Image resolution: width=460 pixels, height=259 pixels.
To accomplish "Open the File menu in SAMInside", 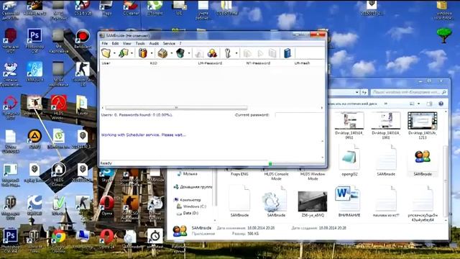I will [104, 43].
